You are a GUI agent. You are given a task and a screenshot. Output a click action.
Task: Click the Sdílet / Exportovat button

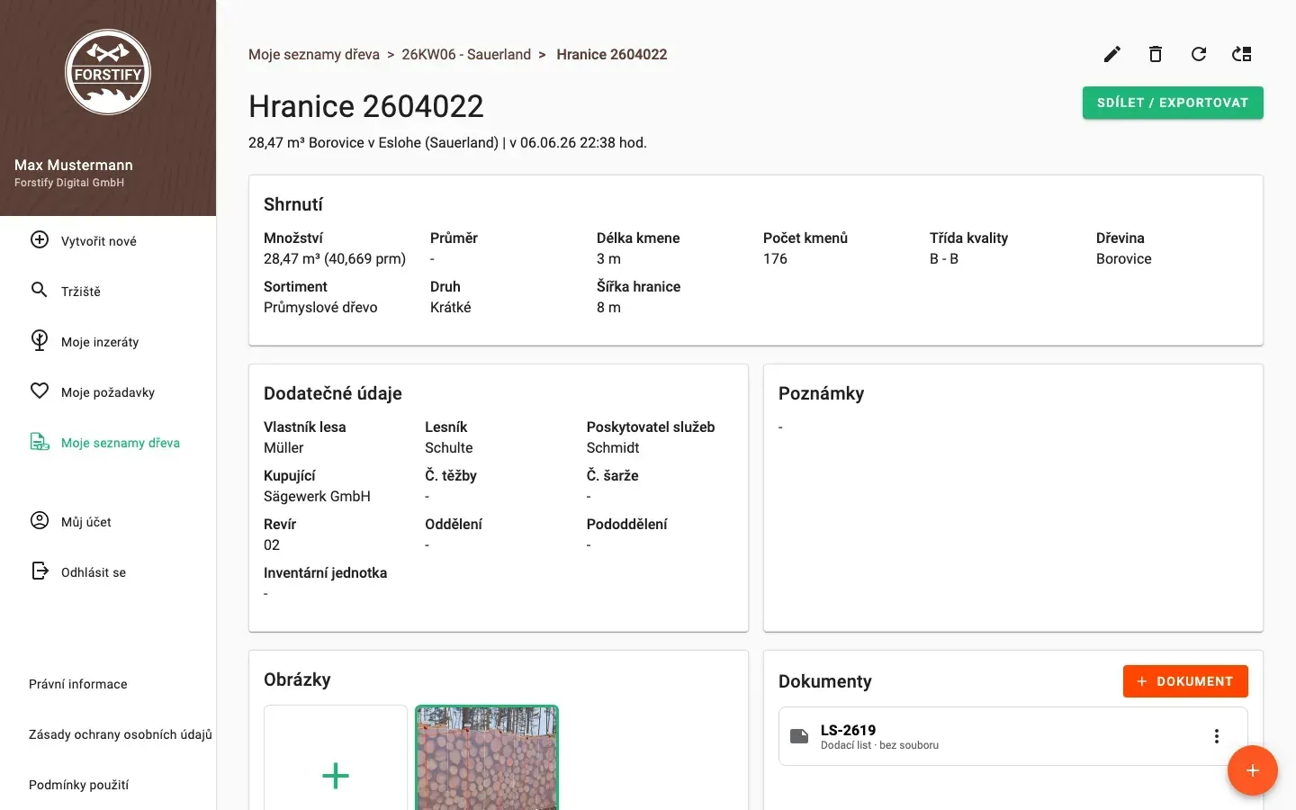[x=1173, y=103]
